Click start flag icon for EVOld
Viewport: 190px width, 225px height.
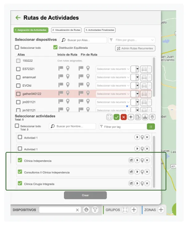tap(61, 85)
